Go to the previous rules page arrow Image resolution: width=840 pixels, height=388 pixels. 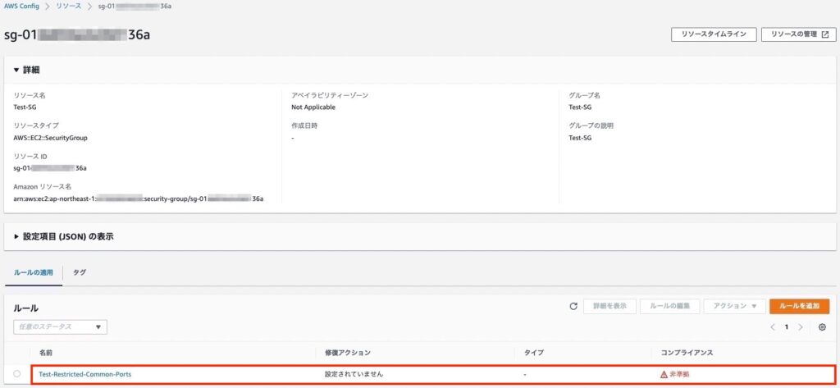pos(772,327)
